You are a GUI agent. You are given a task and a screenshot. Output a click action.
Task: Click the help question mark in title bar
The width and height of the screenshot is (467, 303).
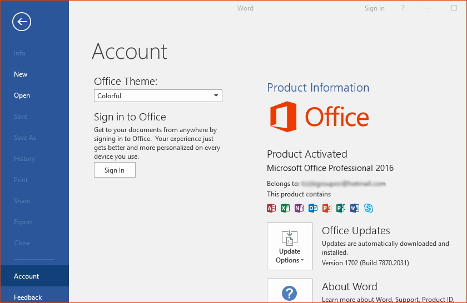403,8
